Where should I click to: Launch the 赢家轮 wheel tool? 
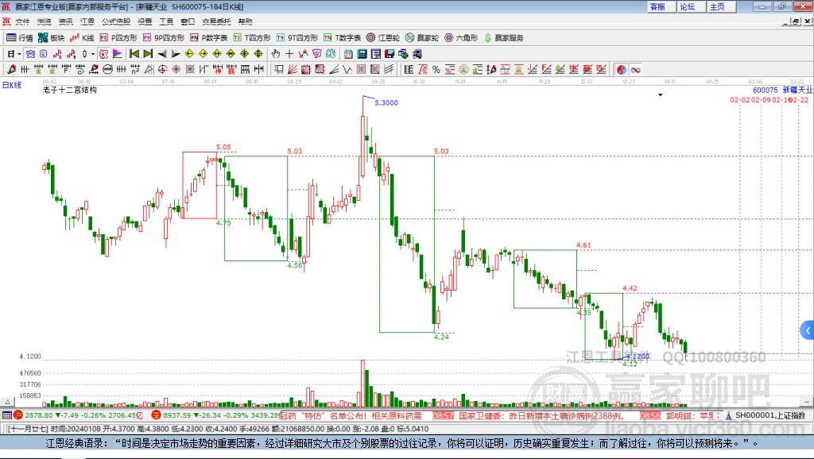coord(422,38)
